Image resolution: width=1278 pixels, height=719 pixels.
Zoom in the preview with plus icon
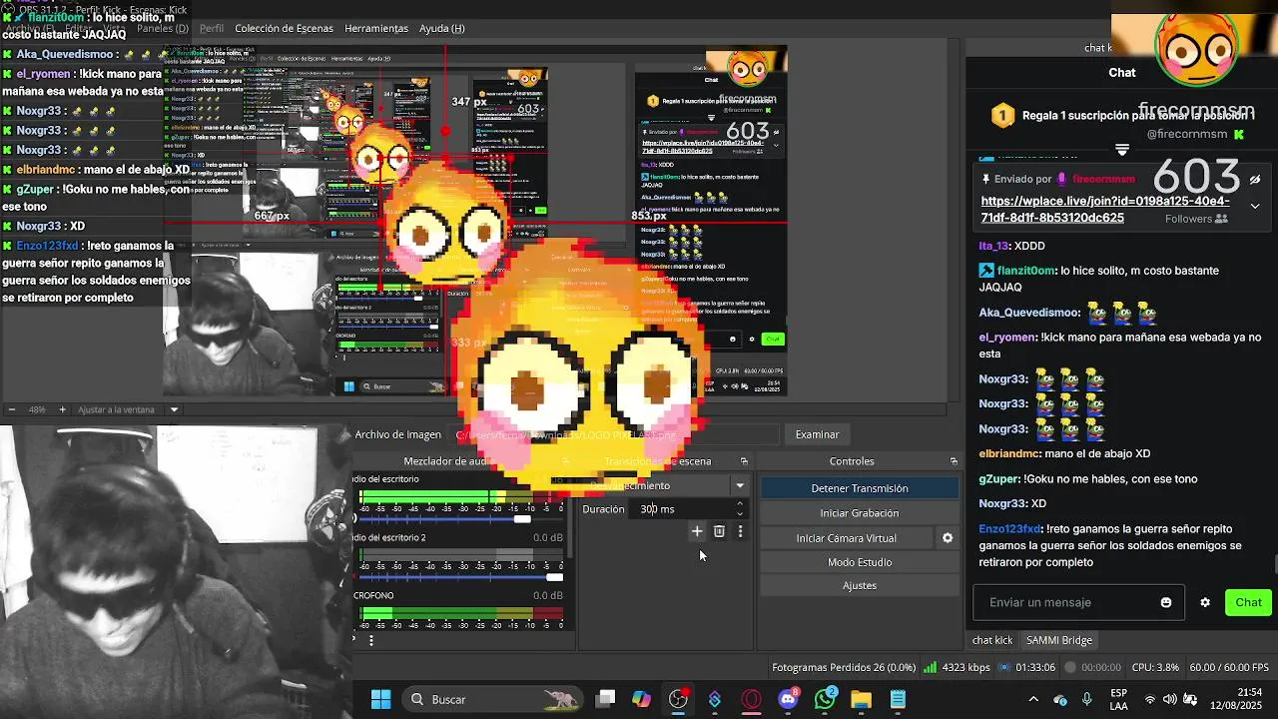tap(62, 409)
